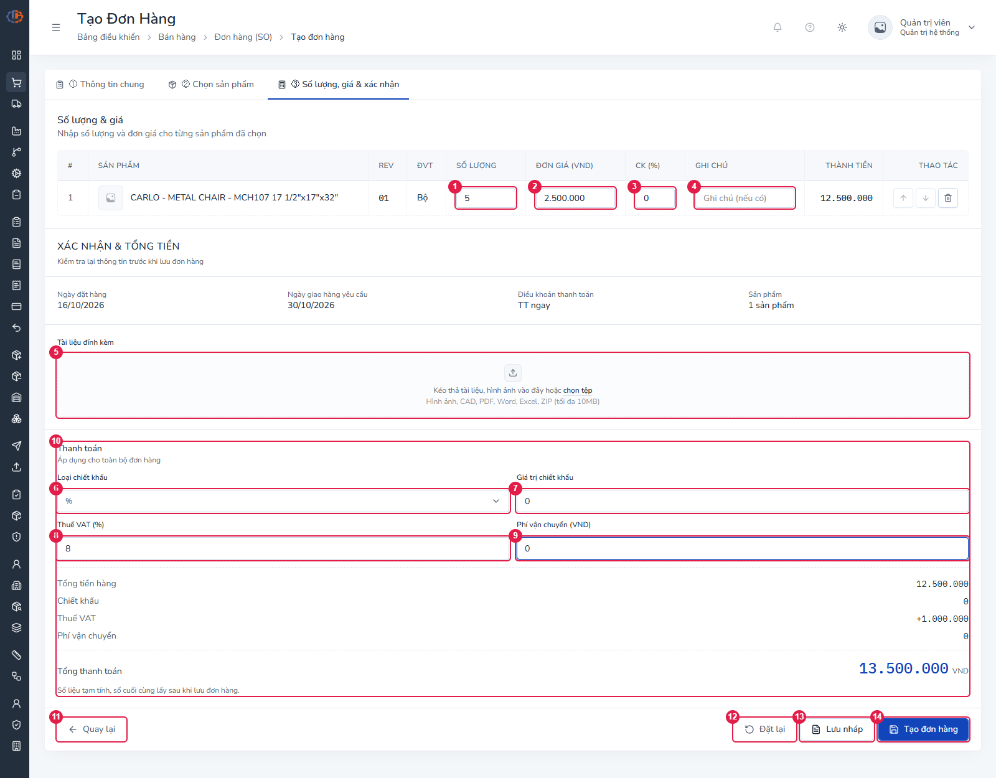Move the CARLO product row down
The height and width of the screenshot is (778, 996).
coord(926,198)
